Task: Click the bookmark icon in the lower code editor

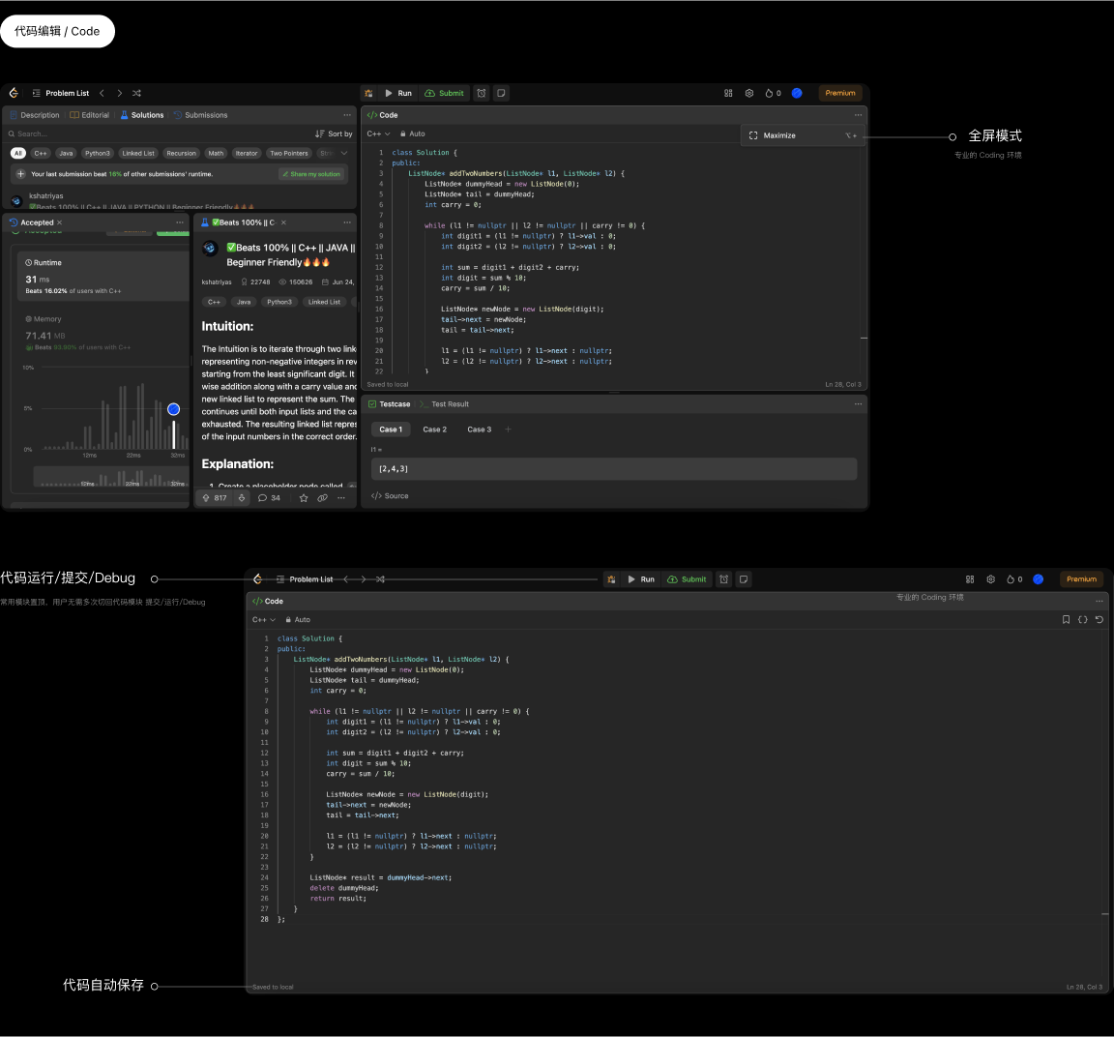Action: [x=1066, y=620]
